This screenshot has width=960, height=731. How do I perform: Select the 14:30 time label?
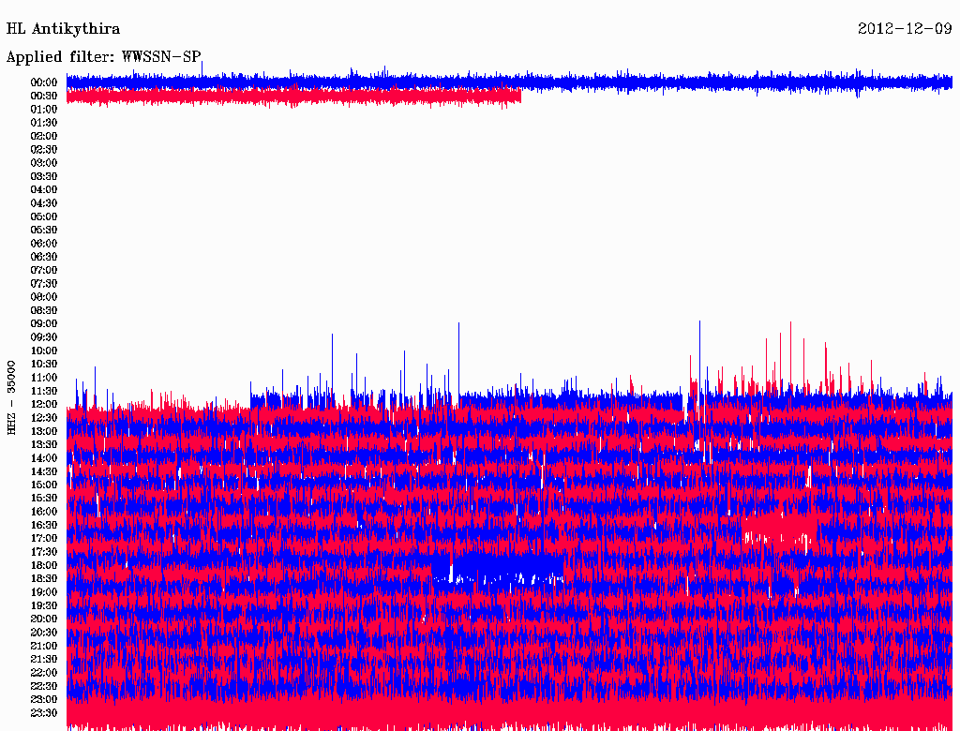point(44,471)
